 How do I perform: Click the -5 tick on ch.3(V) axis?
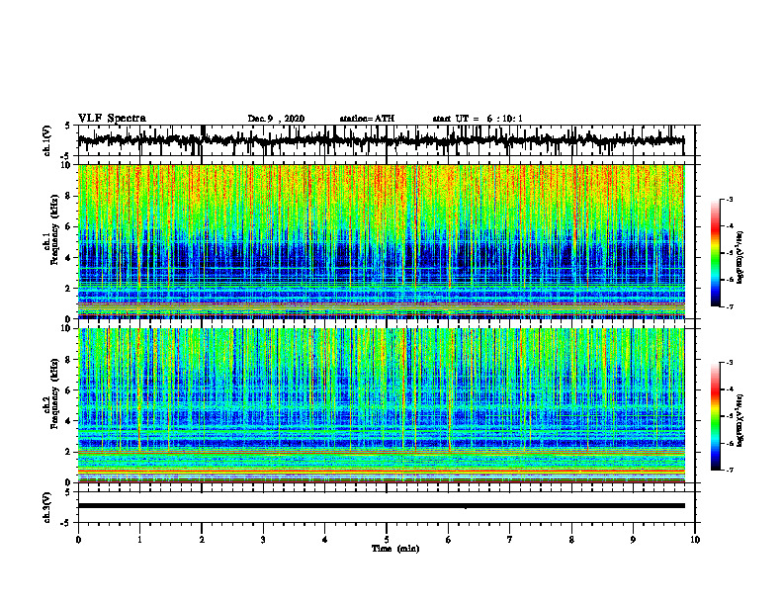[66, 523]
